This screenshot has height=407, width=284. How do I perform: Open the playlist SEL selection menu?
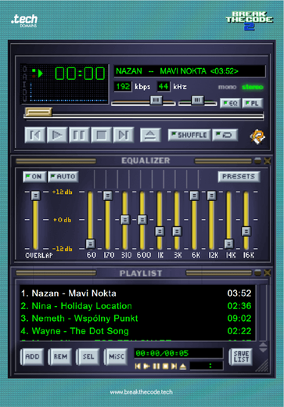[x=88, y=356]
